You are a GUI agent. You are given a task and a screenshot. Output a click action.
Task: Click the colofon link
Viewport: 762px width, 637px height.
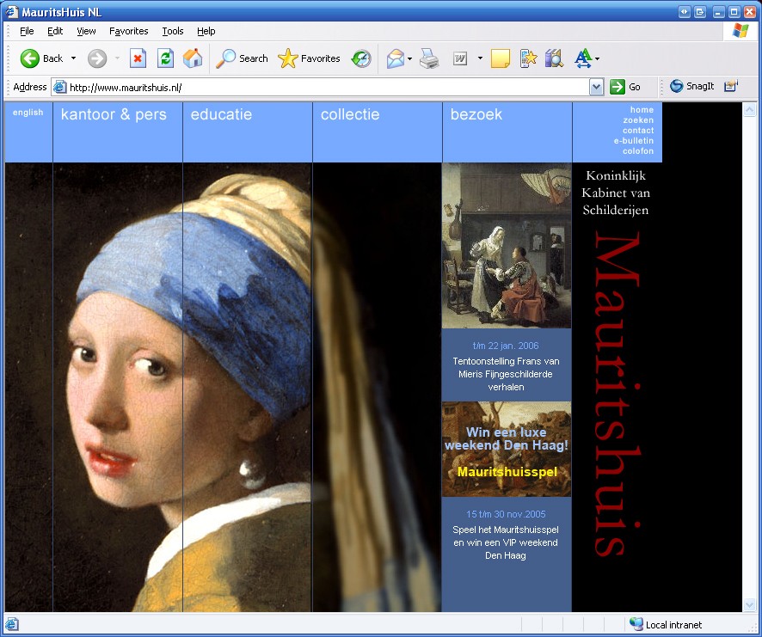[638, 150]
